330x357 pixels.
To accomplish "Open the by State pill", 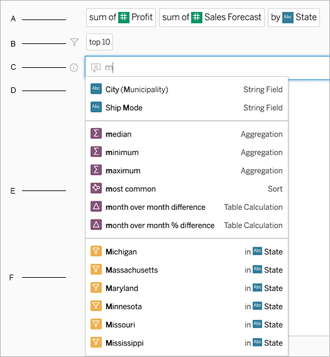I will pos(294,18).
